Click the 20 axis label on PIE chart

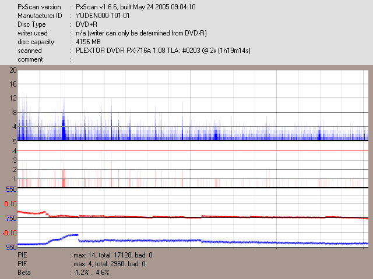click(13, 70)
